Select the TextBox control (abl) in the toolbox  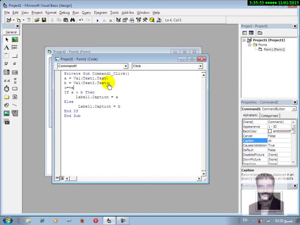click(15, 48)
